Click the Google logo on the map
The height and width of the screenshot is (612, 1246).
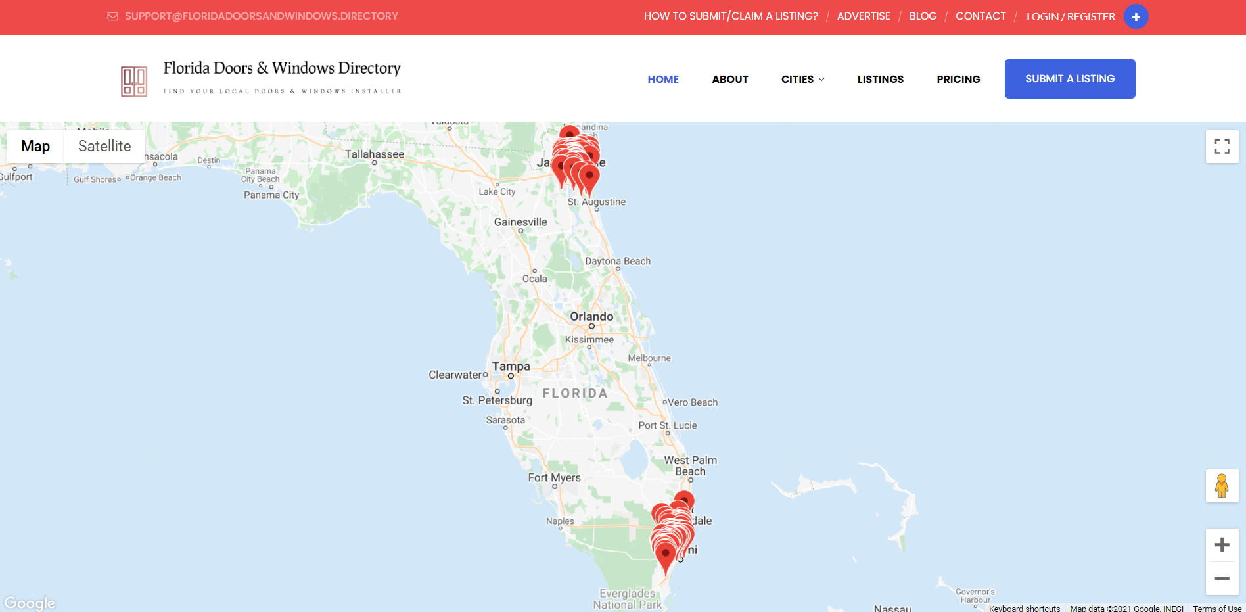(30, 603)
